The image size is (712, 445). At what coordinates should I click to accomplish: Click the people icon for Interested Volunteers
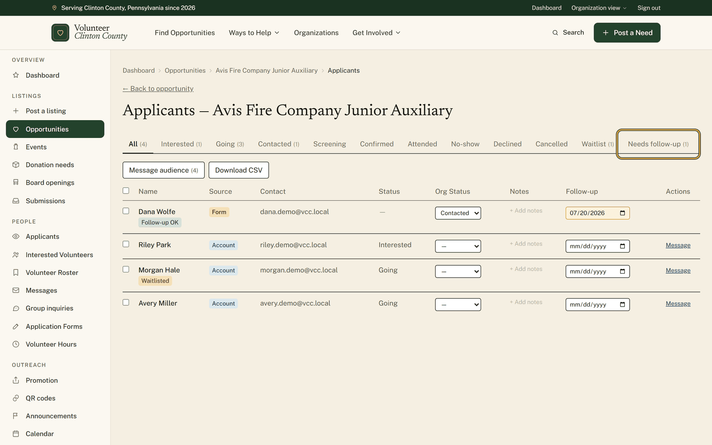click(16, 255)
